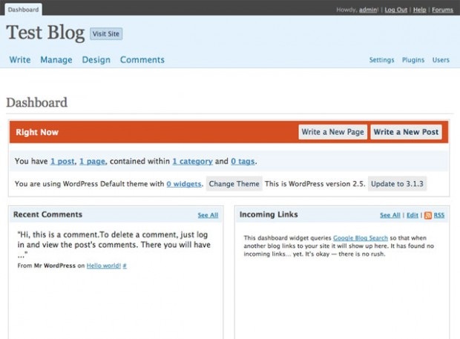The image size is (460, 339).
Task: Open the Google Blog Search link
Action: 361,238
